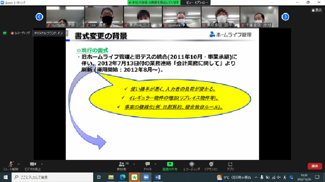
Task: Click ホームライフ管理 logo on slide
Action: click(230, 35)
